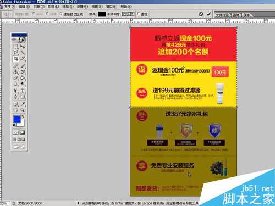
Task: Select the Paint Bucket tool
Action: coord(23,78)
